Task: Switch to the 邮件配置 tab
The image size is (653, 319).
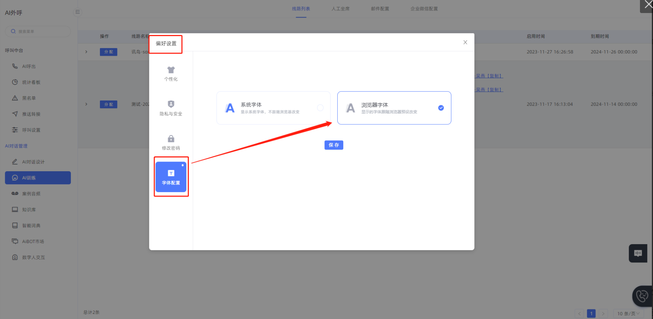Action: tap(380, 9)
